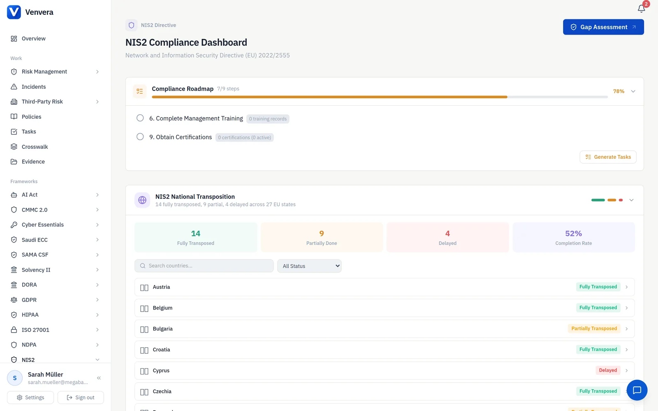Click Risk Management shield icon
This screenshot has width=658, height=411.
(x=14, y=72)
